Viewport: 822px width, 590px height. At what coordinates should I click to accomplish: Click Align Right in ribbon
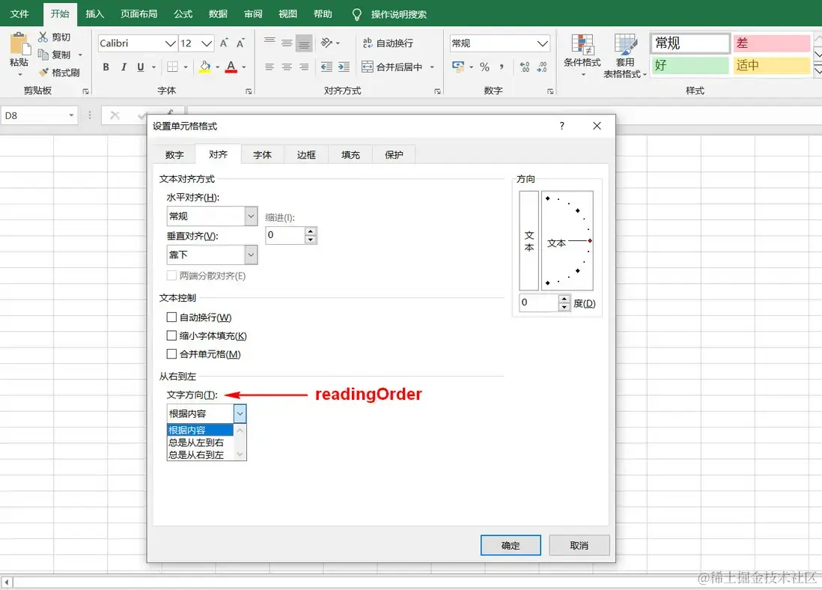pyautogui.click(x=304, y=67)
